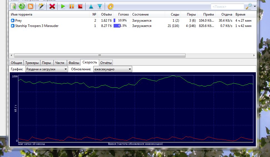
Task: Open the График dropdown
Action: (46, 69)
